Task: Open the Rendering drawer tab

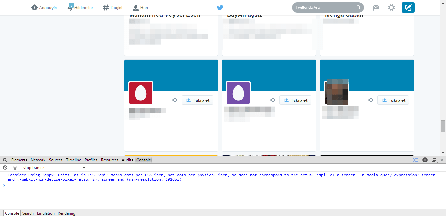Action: tap(67, 213)
